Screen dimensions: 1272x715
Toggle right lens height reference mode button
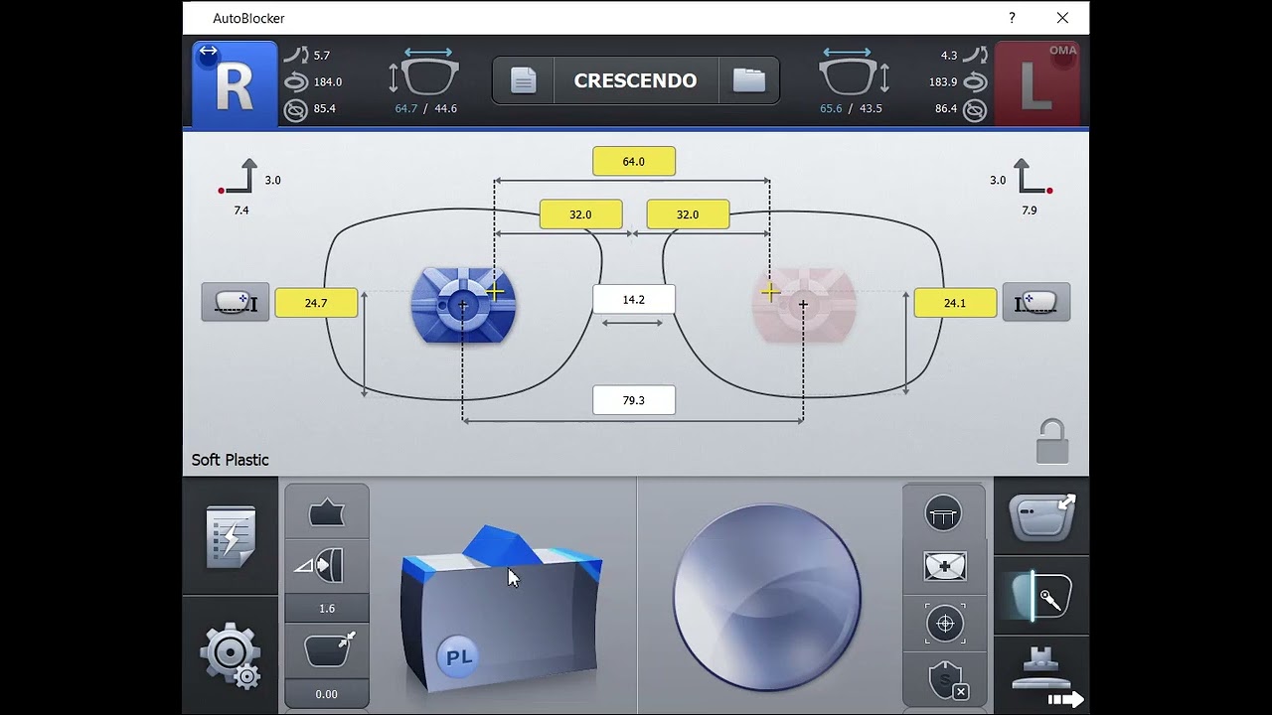coord(236,302)
